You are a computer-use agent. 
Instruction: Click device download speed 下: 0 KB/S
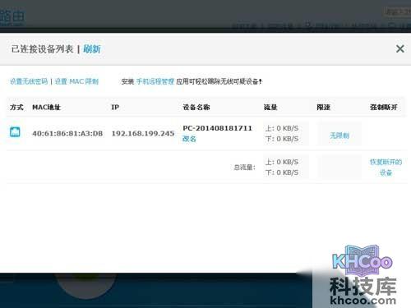(282, 139)
